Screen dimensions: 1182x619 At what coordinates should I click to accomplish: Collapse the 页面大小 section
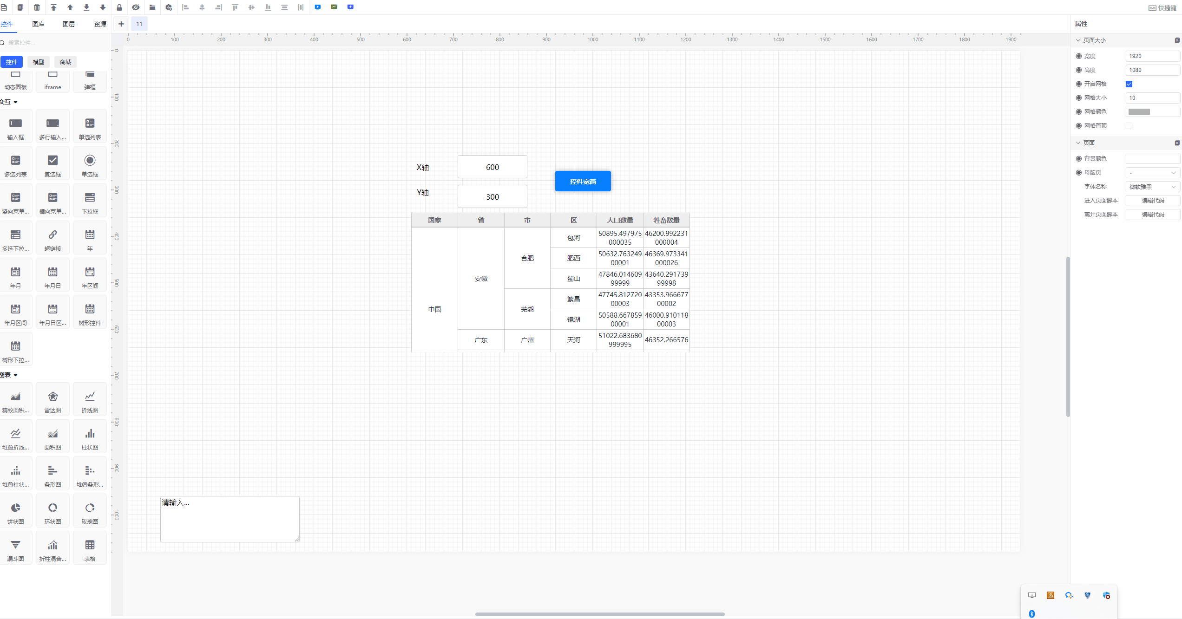(1078, 40)
